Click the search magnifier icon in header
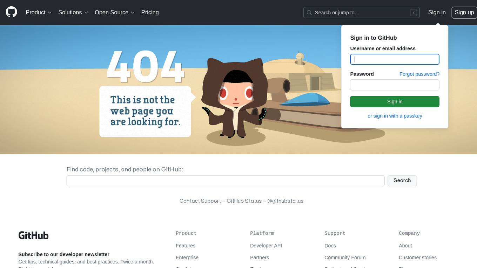Screen dimensions: 477x268 coord(309,13)
